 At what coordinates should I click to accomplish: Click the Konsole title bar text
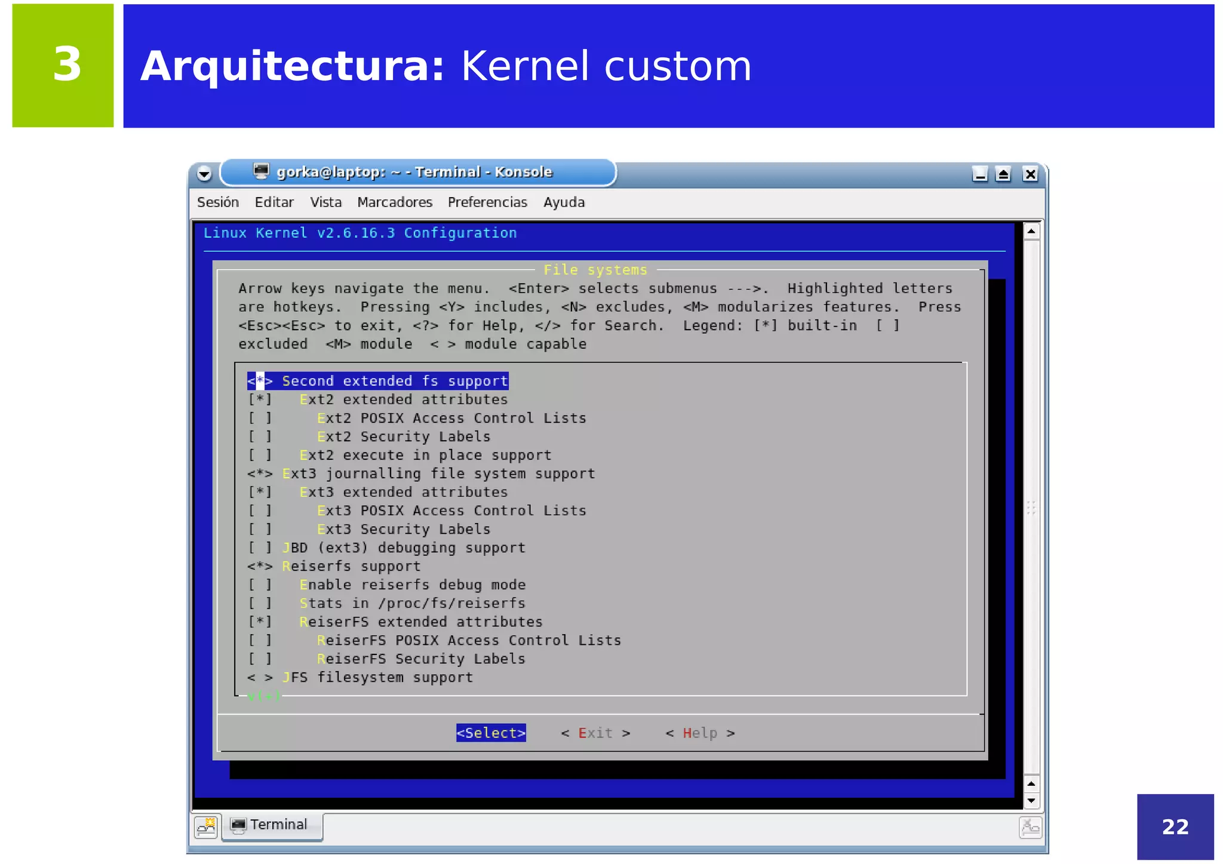point(414,172)
